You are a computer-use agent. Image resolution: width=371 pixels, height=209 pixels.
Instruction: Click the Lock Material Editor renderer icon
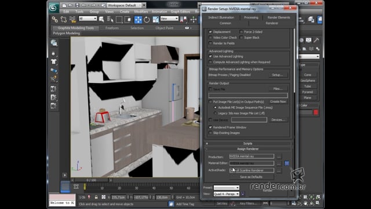pos(286,163)
